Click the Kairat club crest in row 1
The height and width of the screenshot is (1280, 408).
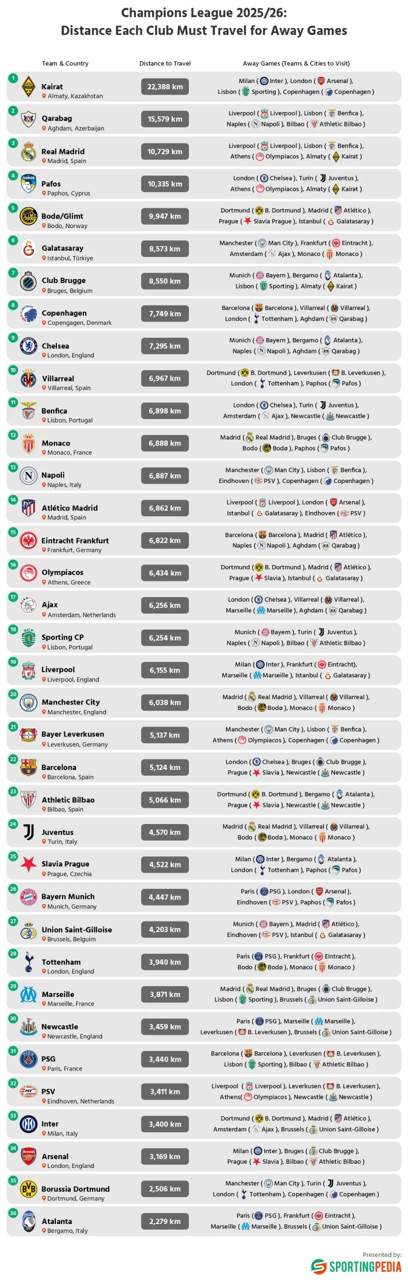click(28, 87)
